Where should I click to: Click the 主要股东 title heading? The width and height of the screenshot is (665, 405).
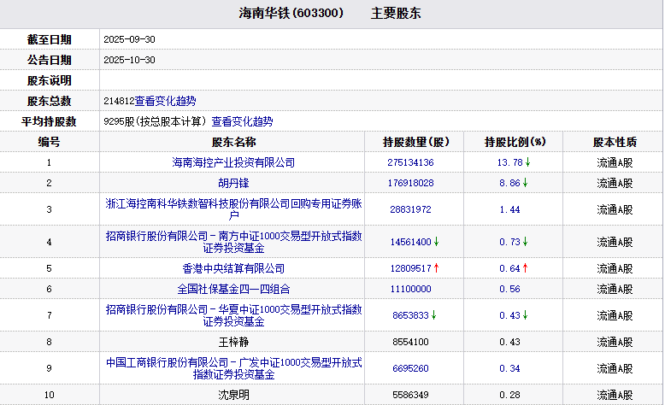point(396,15)
